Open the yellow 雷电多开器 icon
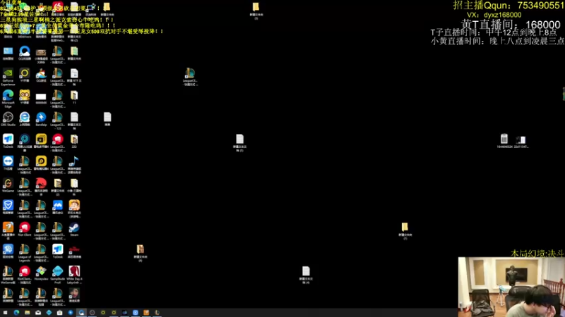 [x=41, y=141]
